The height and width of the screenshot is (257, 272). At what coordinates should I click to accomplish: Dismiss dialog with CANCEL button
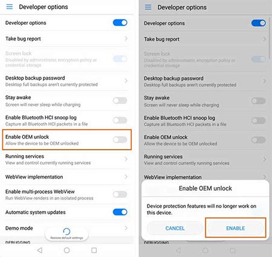[175, 228]
